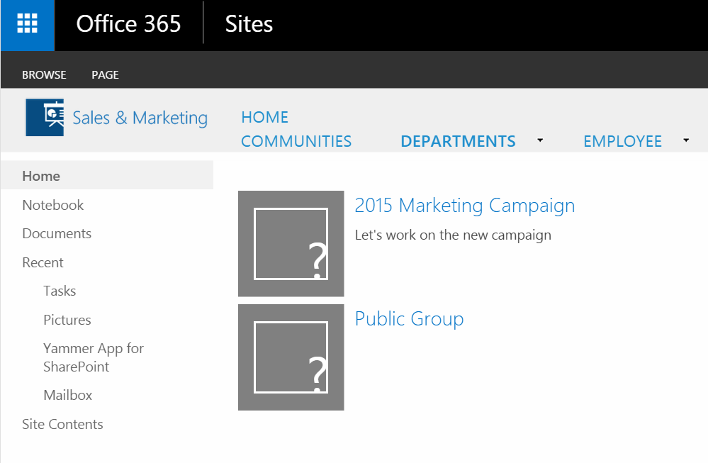708x463 pixels.
Task: Click the Sales & Marketing site logo icon
Action: pyautogui.click(x=45, y=118)
